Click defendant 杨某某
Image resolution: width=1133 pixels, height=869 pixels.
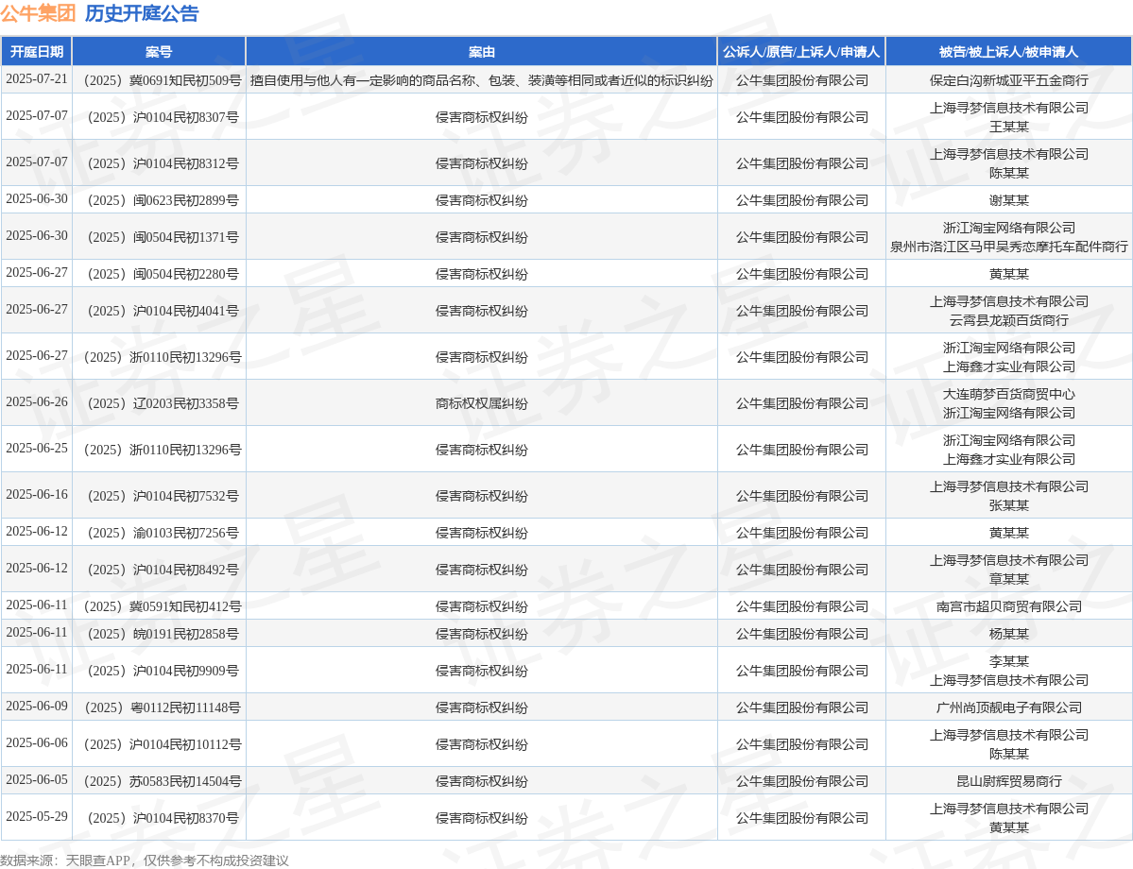pos(1008,634)
